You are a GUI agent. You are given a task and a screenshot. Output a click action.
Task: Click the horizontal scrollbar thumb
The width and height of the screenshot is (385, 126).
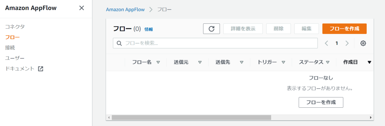pos(191,118)
